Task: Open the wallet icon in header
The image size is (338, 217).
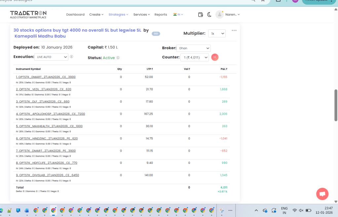Action: 200,15
